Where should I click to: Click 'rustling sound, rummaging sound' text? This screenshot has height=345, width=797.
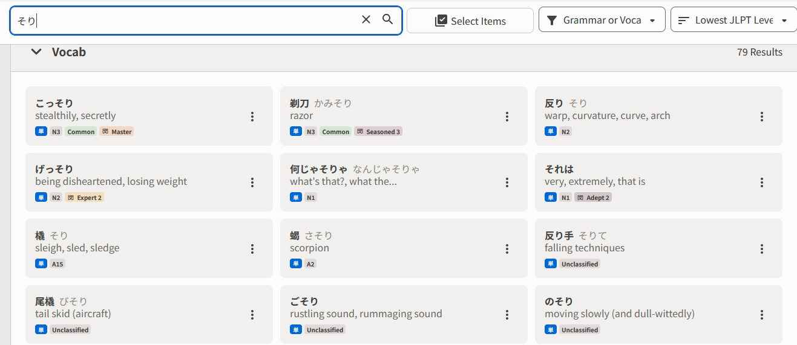pos(366,314)
